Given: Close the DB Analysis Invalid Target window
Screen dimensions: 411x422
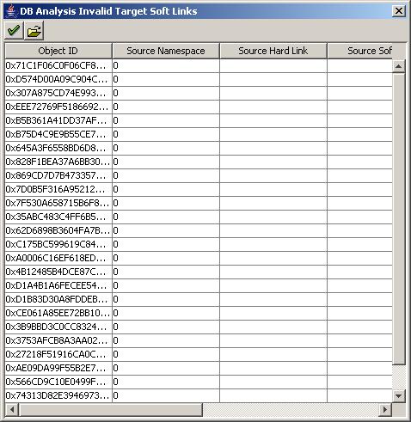Looking at the screenshot, I should (x=399, y=11).
